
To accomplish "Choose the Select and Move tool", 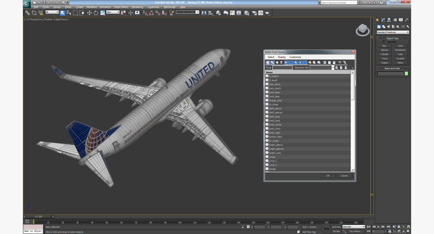I will tap(89, 13).
